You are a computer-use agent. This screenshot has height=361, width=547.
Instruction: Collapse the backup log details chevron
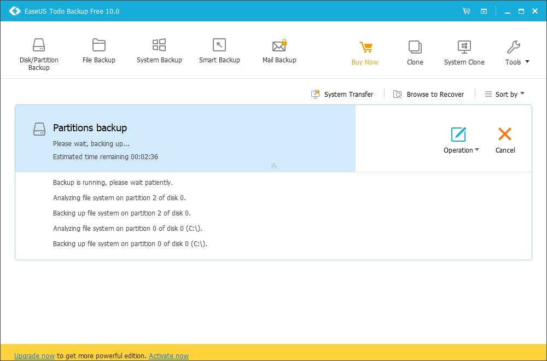[x=274, y=166]
